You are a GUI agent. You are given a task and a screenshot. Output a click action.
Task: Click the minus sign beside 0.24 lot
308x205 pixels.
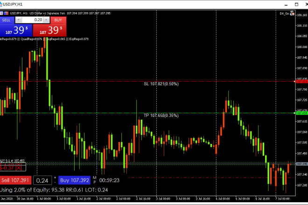click(x=55, y=183)
